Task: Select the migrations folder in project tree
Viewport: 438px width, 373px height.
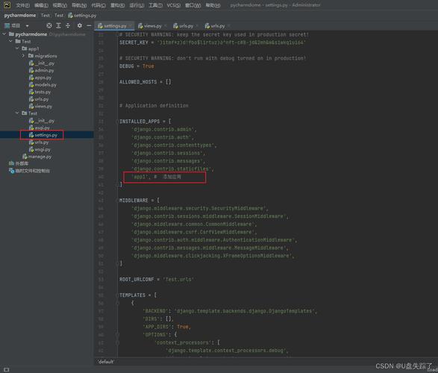Action: point(43,56)
